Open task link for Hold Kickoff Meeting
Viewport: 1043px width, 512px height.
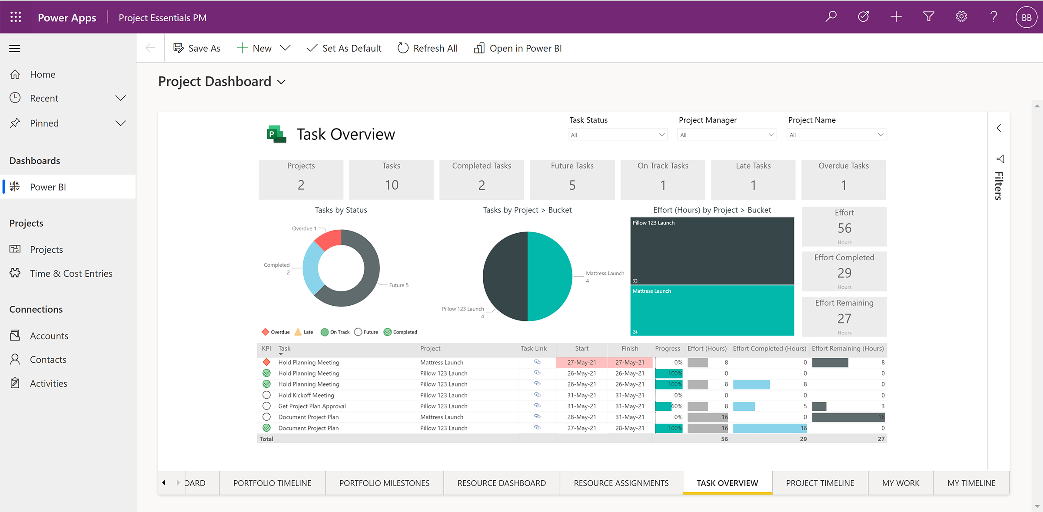(x=537, y=395)
